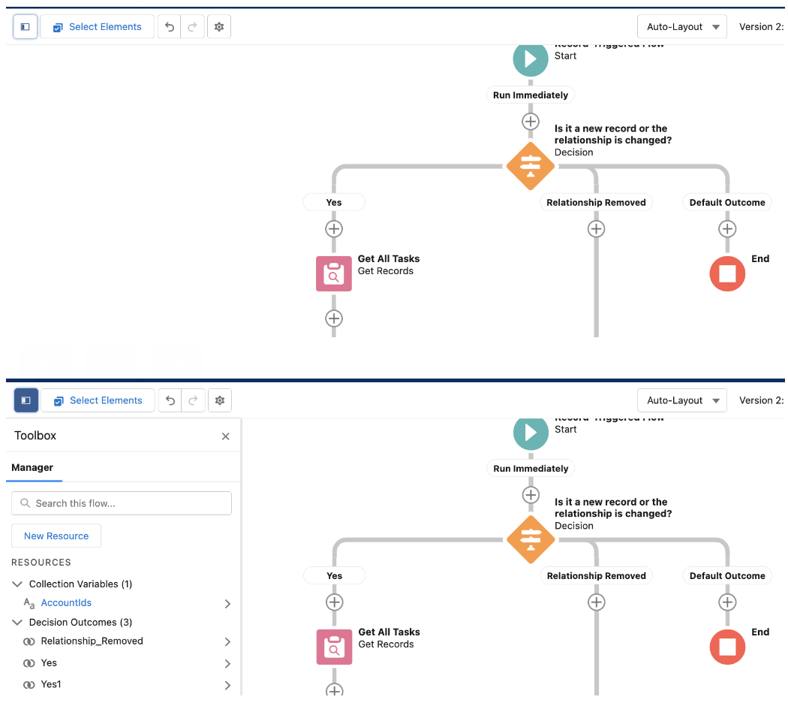The width and height of the screenshot is (788, 703).
Task: Add element below Get All Tasks, upper canvas
Action: click(334, 318)
